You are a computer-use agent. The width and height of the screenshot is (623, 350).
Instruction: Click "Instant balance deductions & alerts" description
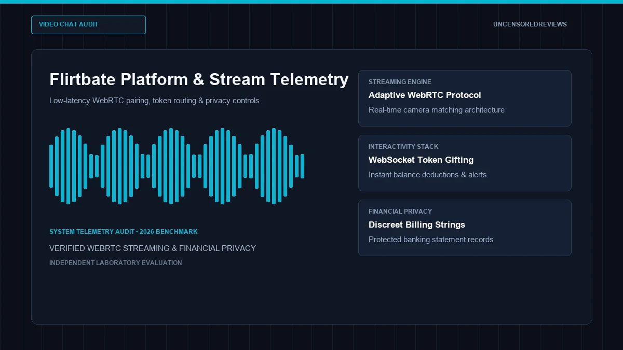[428, 175]
